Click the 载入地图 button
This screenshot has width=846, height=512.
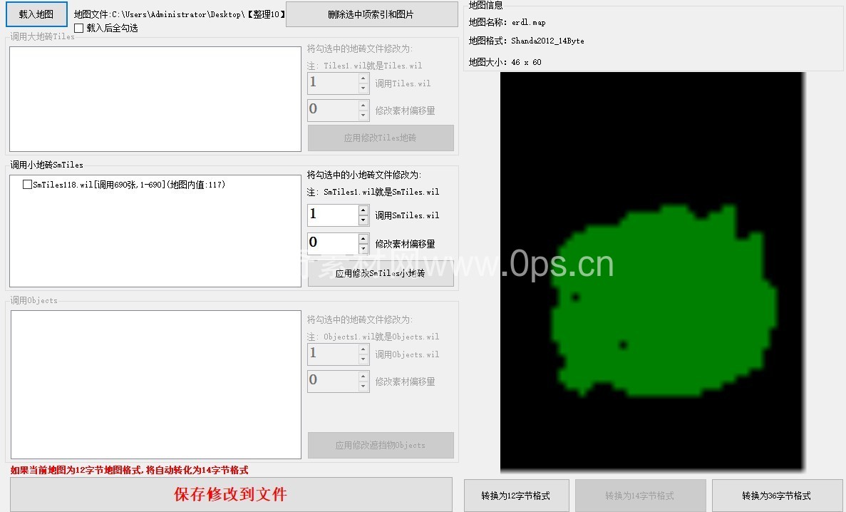click(x=36, y=14)
